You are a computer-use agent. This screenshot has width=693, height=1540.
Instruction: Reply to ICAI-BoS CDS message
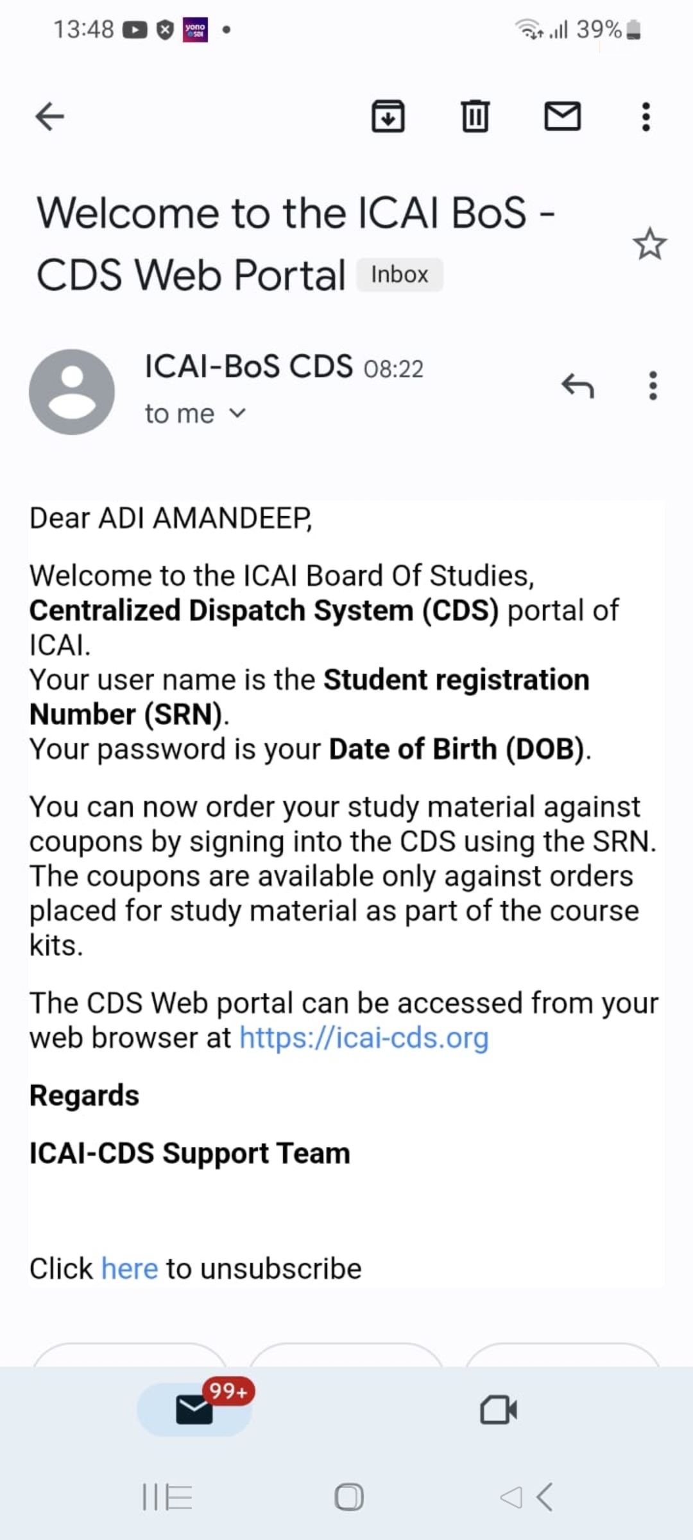point(577,386)
